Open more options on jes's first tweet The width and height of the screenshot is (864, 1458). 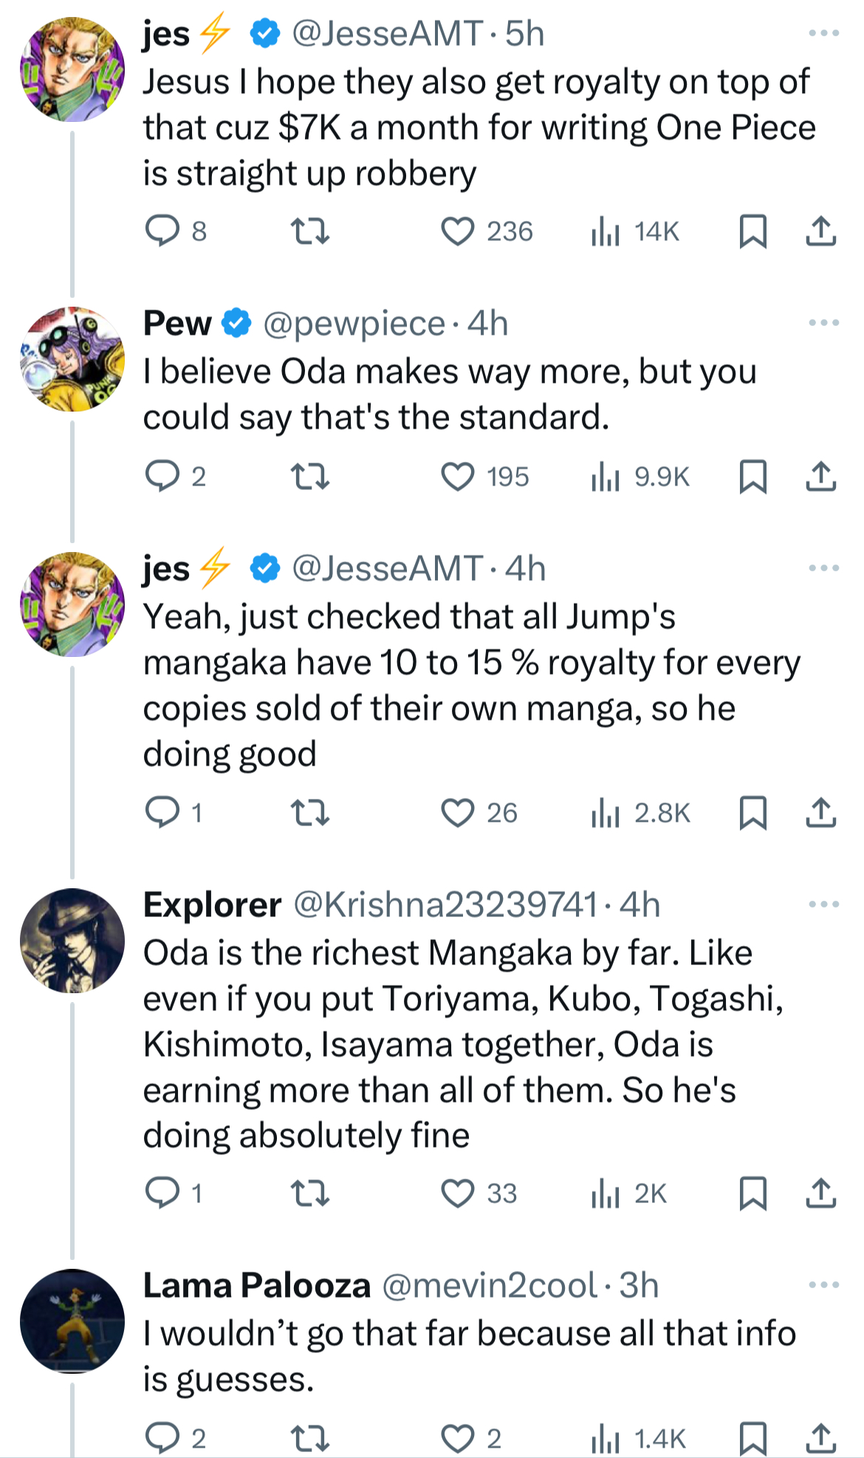click(x=824, y=33)
